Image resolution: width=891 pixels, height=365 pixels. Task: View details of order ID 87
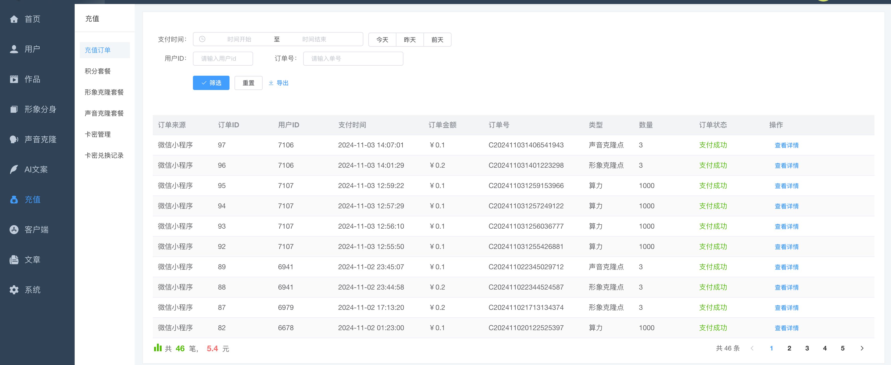pyautogui.click(x=787, y=308)
